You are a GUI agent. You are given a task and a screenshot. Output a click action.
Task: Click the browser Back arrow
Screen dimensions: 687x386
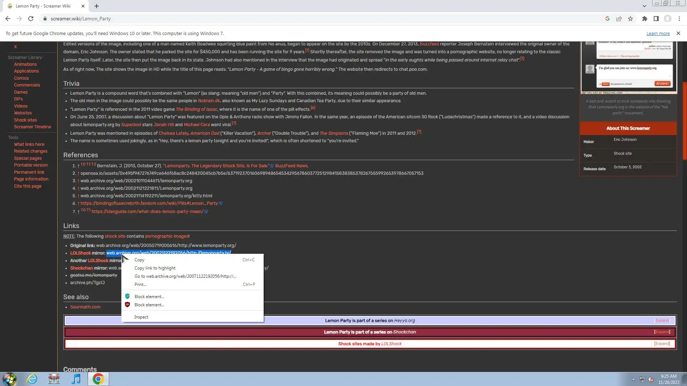click(8, 19)
